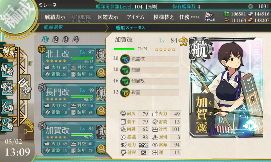Image resolution: width=271 pixels, height=162 pixels.
Task: Switch to fleet tab 2
Action: coord(56,39)
